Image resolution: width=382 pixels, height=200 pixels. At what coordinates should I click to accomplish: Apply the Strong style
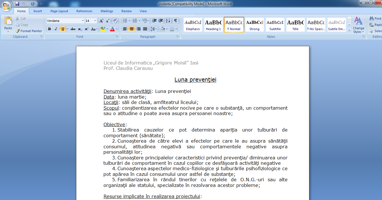255,25
